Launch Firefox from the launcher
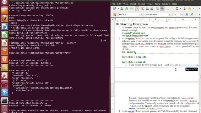 tap(4, 18)
